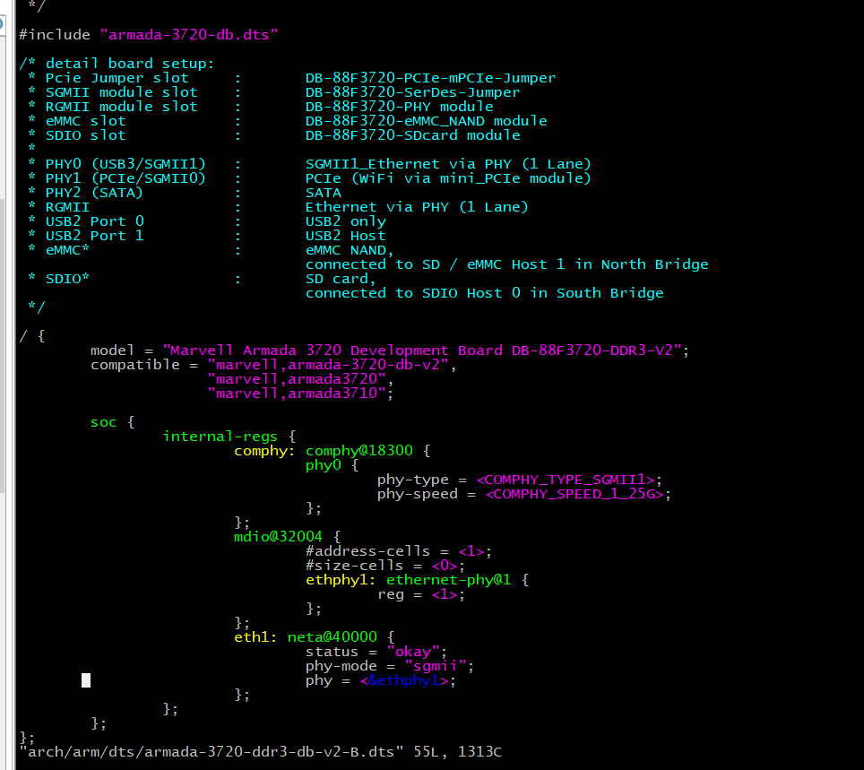Click the <COMPHY_SPEED_1_25G> value
Viewport: 864px width, 770px height.
point(575,494)
